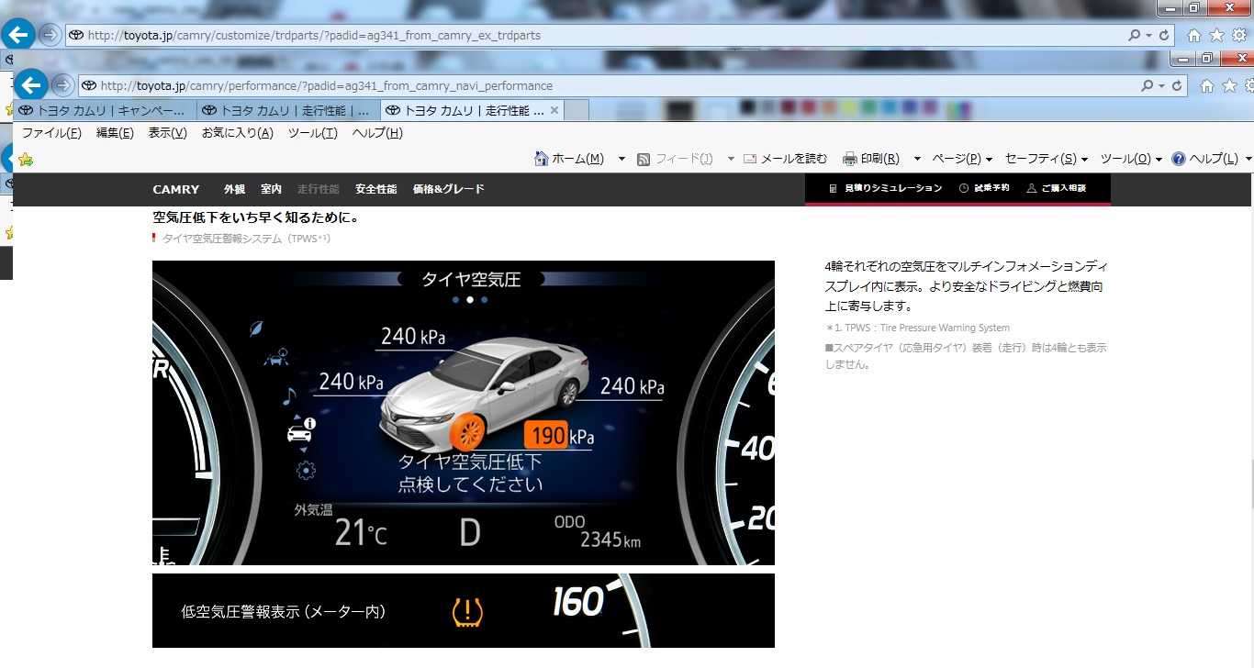Open the ツール(O) command bar dropdown

(1131, 159)
